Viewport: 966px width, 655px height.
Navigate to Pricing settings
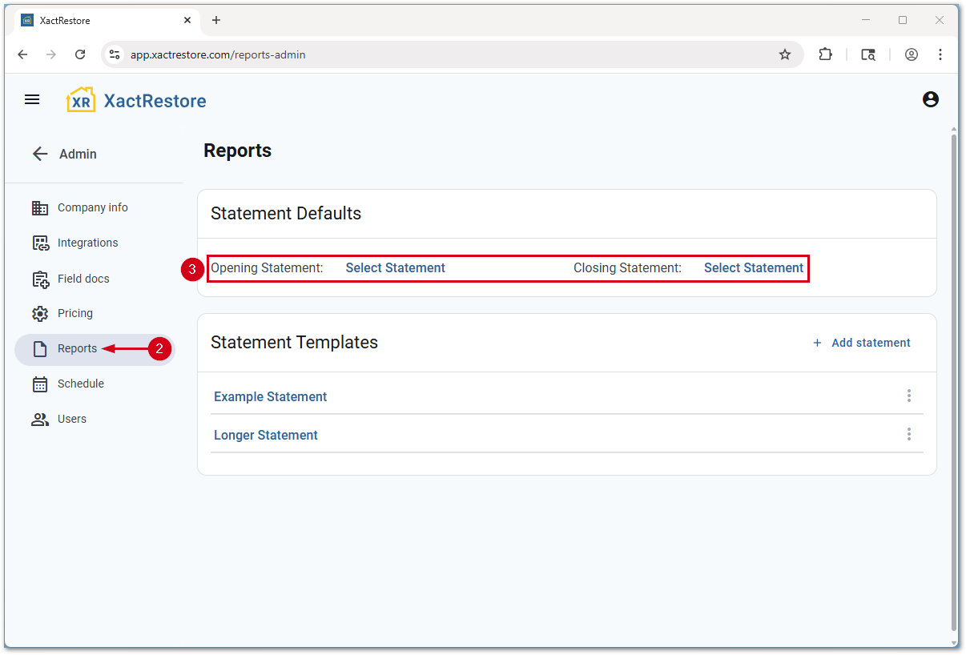pos(75,313)
